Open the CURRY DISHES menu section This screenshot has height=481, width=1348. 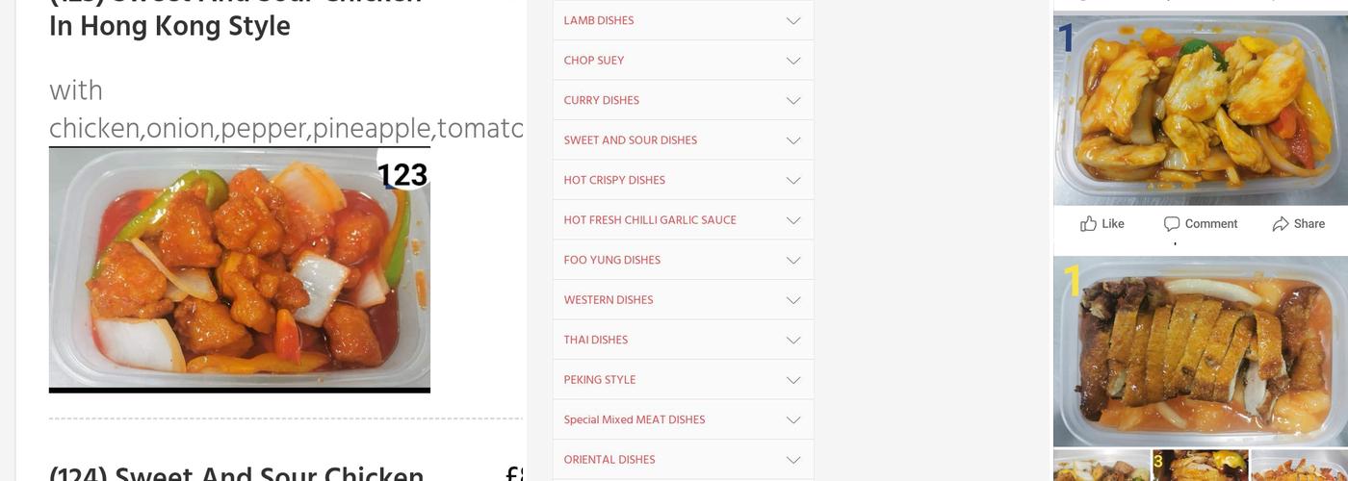click(x=602, y=100)
